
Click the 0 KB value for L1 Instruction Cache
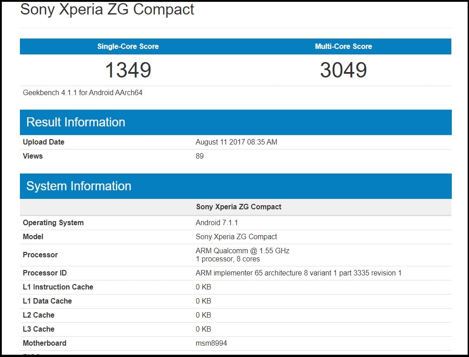tap(203, 287)
